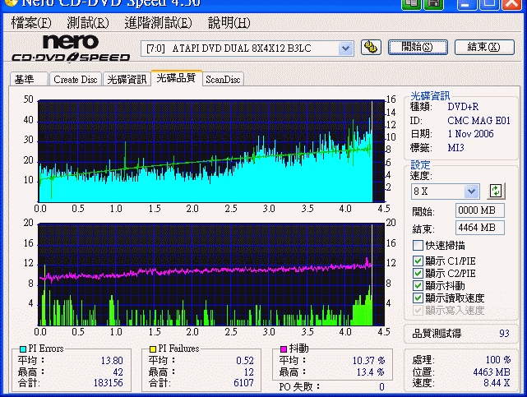
Task: Click the refresh speed icon
Action: pos(496,191)
